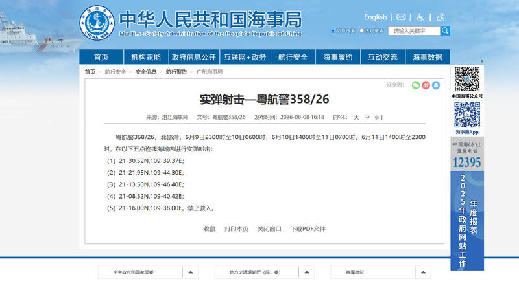Click the source text 湛江海事局
The image size is (519, 288).
point(175,117)
